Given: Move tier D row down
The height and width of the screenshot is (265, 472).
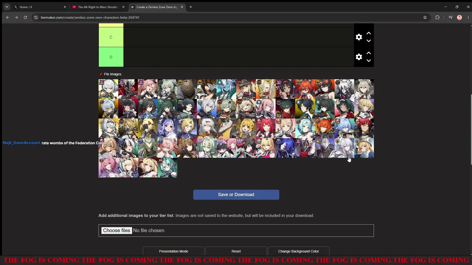Looking at the screenshot, I should (368, 61).
